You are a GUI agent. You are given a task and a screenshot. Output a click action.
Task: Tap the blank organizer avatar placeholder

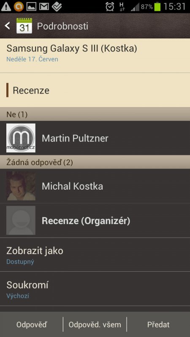coord(21,220)
